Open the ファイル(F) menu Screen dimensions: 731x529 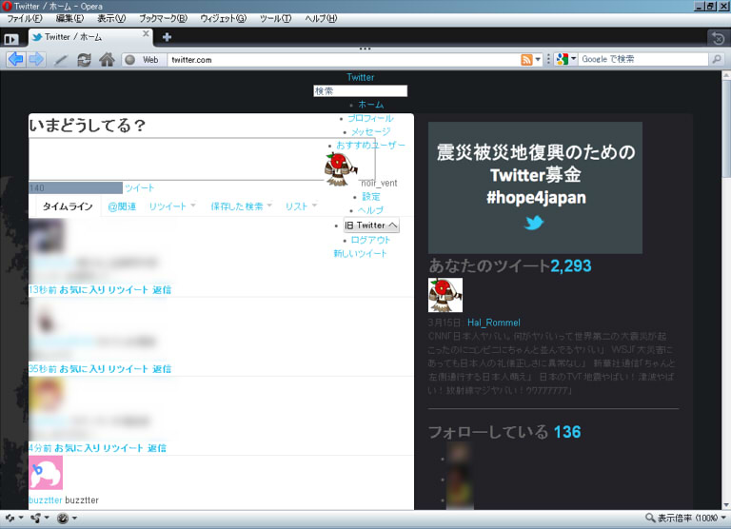click(x=24, y=19)
